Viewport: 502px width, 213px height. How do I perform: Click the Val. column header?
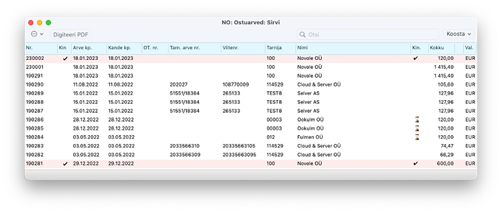(x=469, y=48)
